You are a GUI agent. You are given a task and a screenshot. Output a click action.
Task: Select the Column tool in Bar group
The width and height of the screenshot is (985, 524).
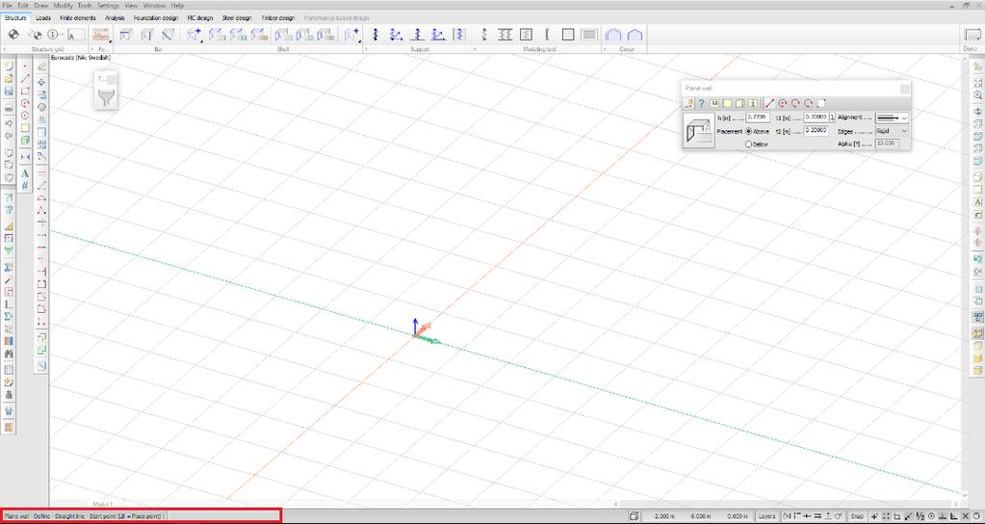click(147, 35)
